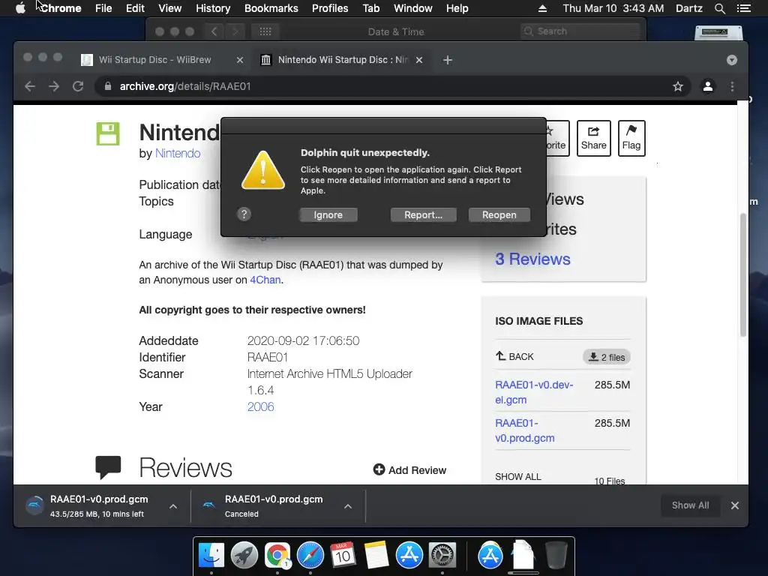Screen dimensions: 768x576
Task: Click the green floppy disk software icon
Action: [108, 133]
